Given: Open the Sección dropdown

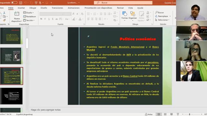Looking at the screenshot, I should pyautogui.click(x=29, y=20).
